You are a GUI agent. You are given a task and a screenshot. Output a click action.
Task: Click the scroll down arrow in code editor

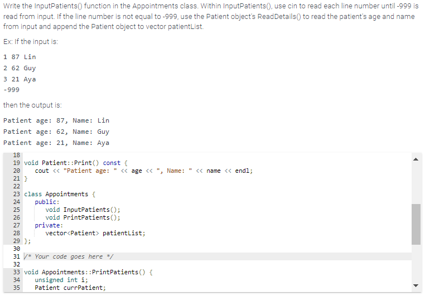coord(416,285)
